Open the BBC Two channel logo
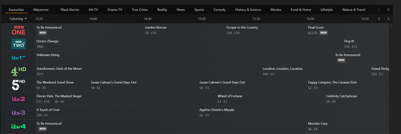 18,44
